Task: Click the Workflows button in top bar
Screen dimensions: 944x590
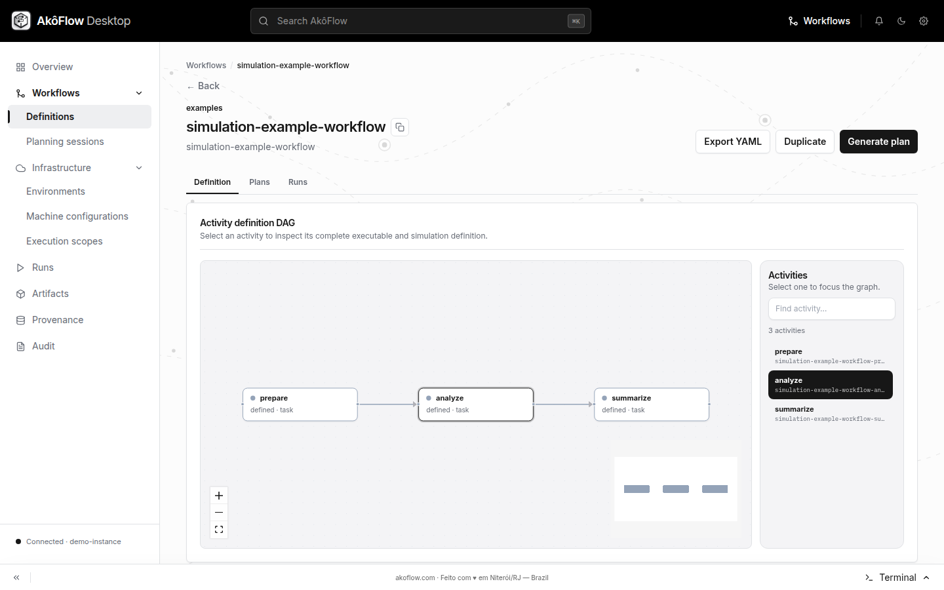Action: pyautogui.click(x=819, y=21)
